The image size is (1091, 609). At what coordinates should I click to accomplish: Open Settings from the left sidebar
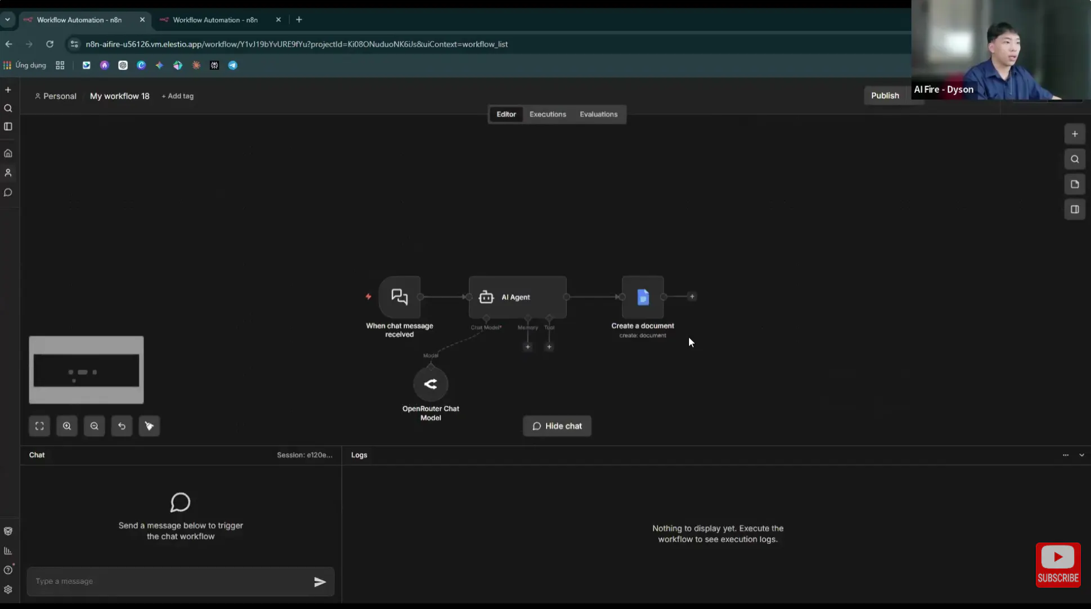[x=8, y=590]
